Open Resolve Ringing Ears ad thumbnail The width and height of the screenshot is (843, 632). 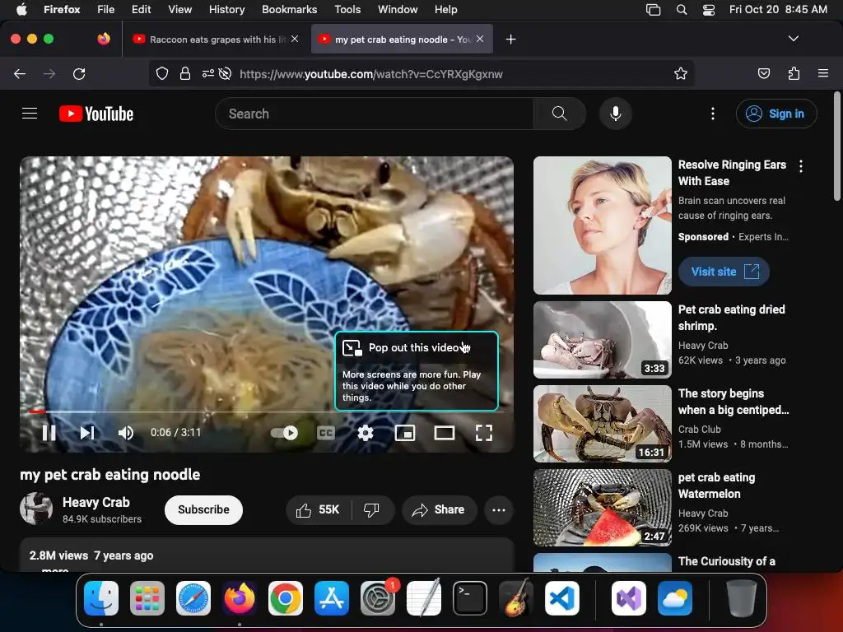(x=602, y=225)
